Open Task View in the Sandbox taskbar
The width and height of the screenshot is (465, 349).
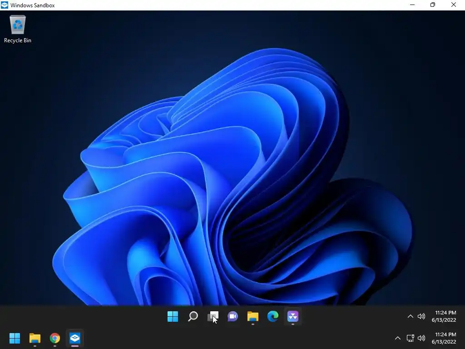pyautogui.click(x=213, y=316)
